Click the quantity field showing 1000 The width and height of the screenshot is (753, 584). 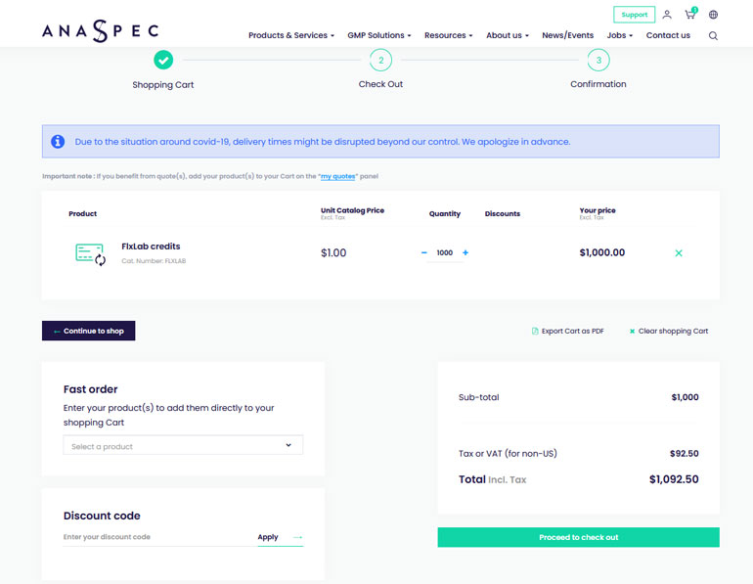pyautogui.click(x=445, y=252)
